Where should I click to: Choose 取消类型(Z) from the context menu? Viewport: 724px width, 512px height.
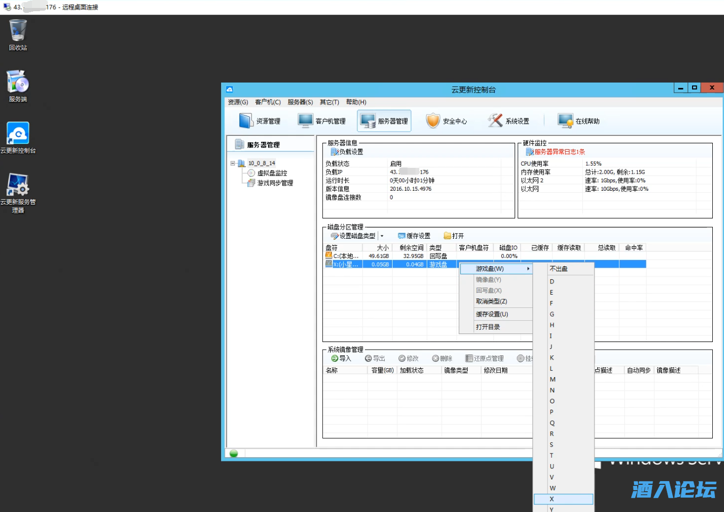[x=491, y=302]
